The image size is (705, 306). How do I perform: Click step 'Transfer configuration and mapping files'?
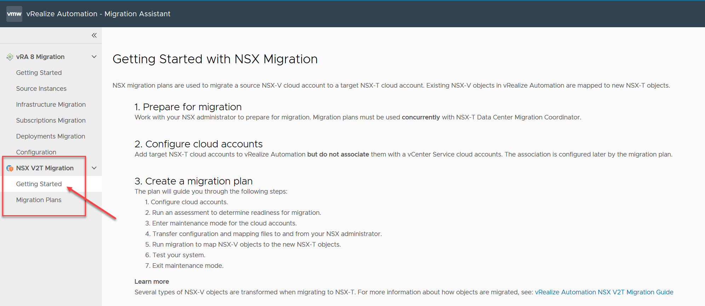click(264, 234)
